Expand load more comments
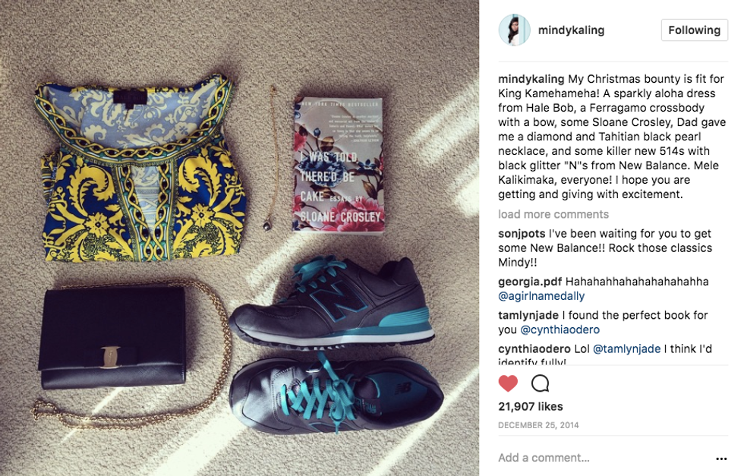 (x=553, y=214)
